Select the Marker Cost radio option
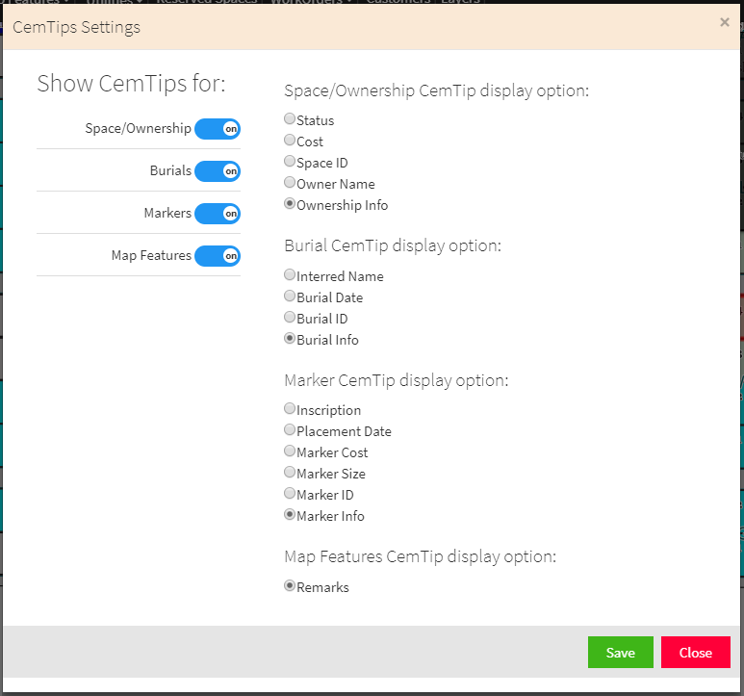This screenshot has height=696, width=744. tap(290, 451)
